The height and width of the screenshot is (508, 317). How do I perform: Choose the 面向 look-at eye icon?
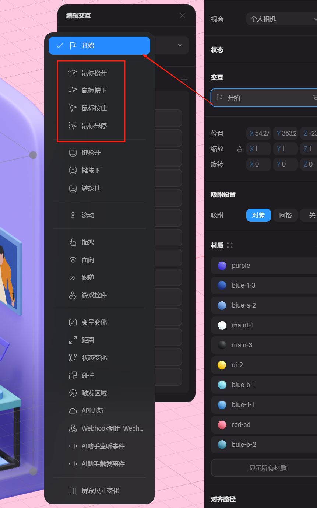click(73, 260)
